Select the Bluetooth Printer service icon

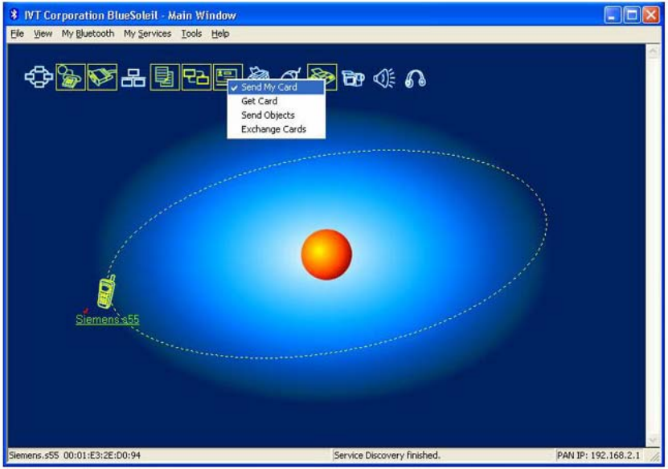pyautogui.click(x=260, y=72)
